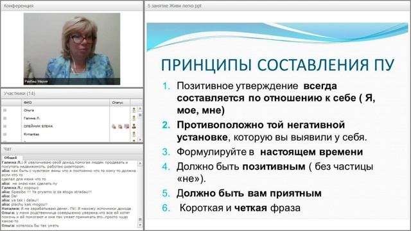411x231 pixels.
Task: Click chat message 'не знаю как сделать пу'
Action: pyautogui.click(x=35, y=184)
